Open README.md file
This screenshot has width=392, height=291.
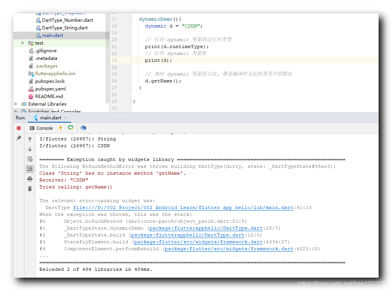coord(49,96)
